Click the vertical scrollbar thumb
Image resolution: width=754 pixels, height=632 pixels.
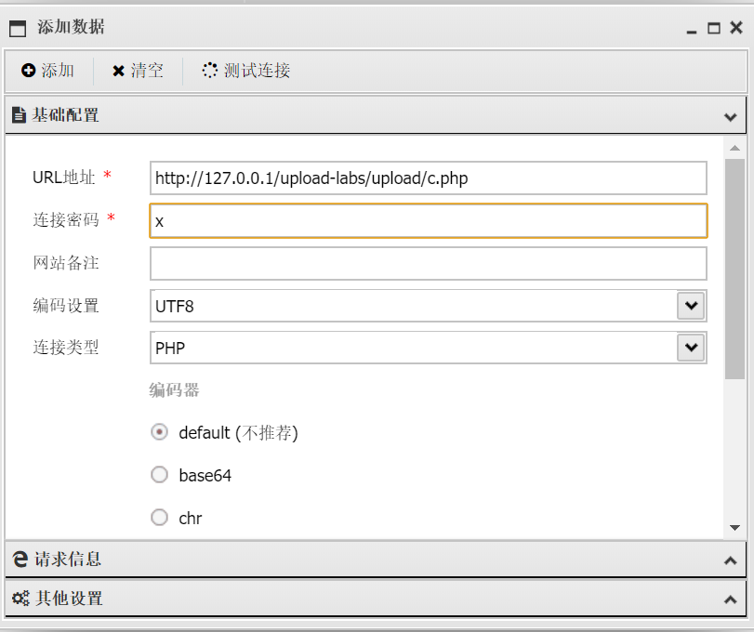pyautogui.click(x=734, y=269)
